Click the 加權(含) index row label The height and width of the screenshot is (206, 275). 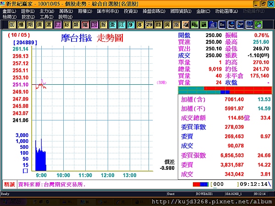193,99
